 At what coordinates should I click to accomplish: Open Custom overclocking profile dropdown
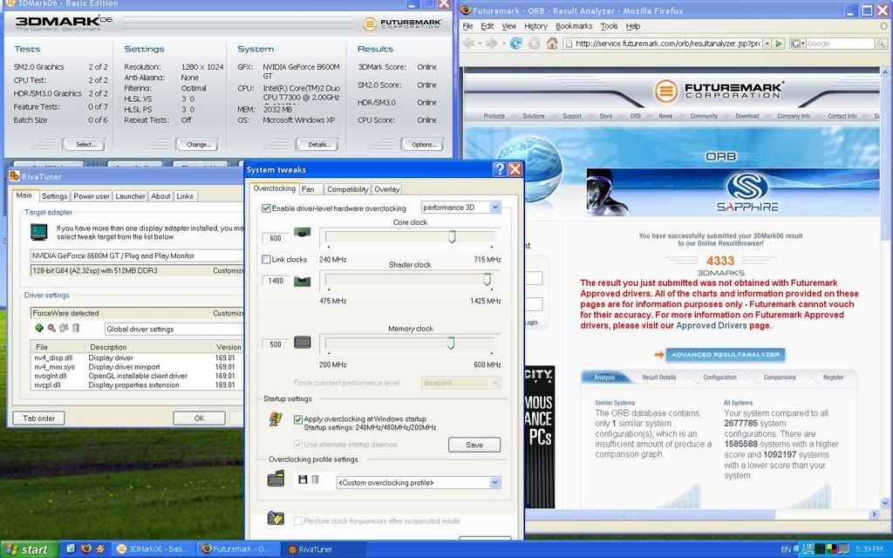(x=495, y=483)
